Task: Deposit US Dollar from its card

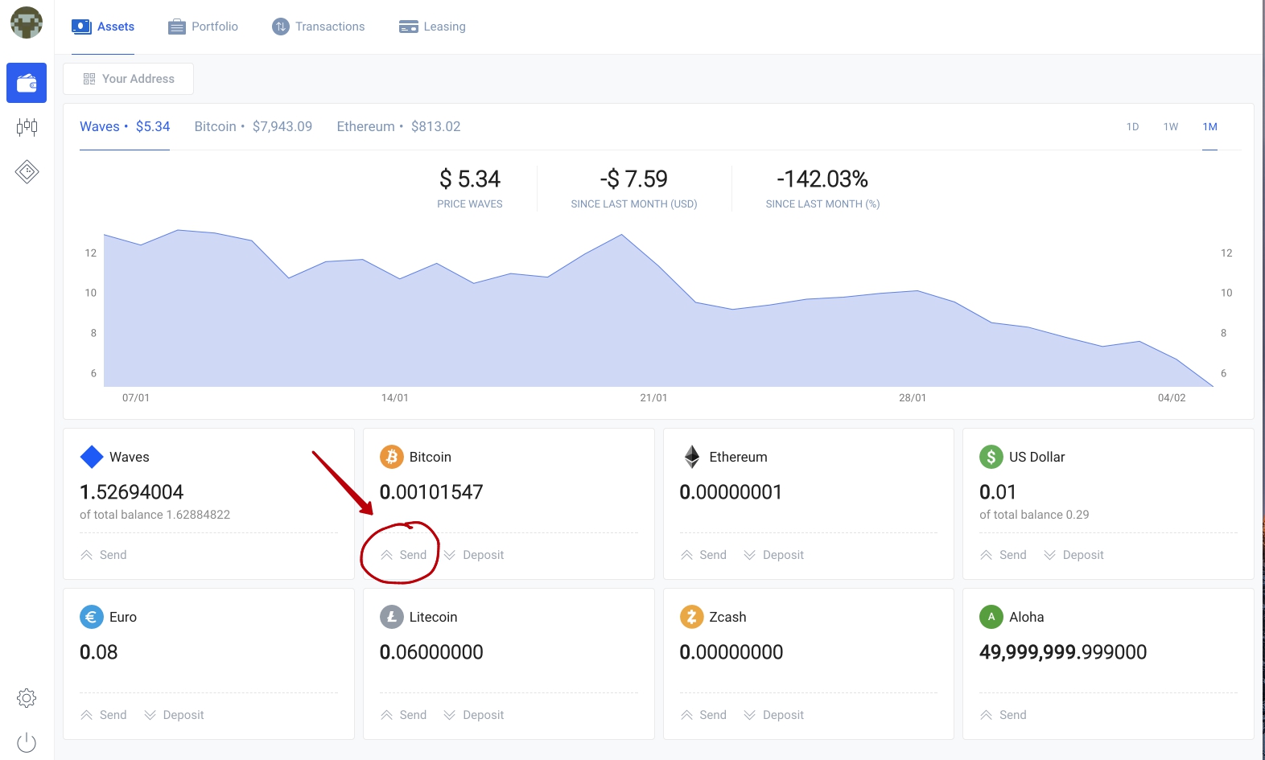Action: pos(1073,555)
